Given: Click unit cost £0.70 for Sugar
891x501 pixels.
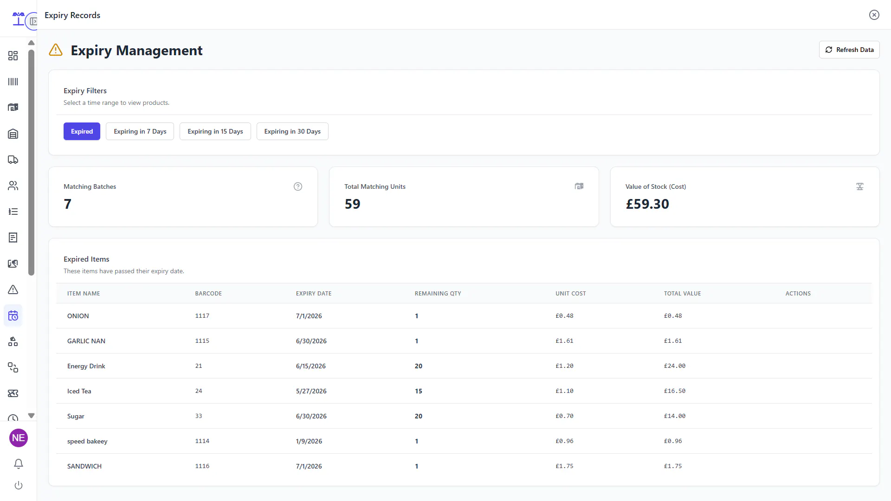Looking at the screenshot, I should tap(564, 416).
